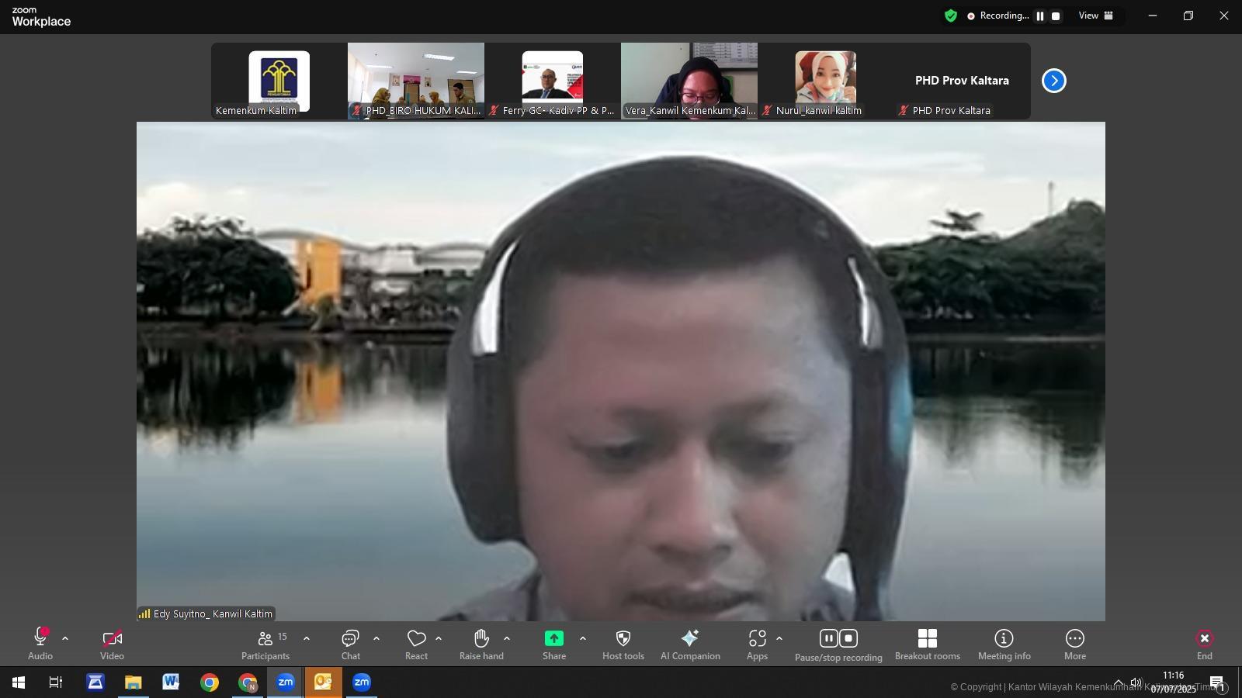Open the Participants panel

pos(265,644)
